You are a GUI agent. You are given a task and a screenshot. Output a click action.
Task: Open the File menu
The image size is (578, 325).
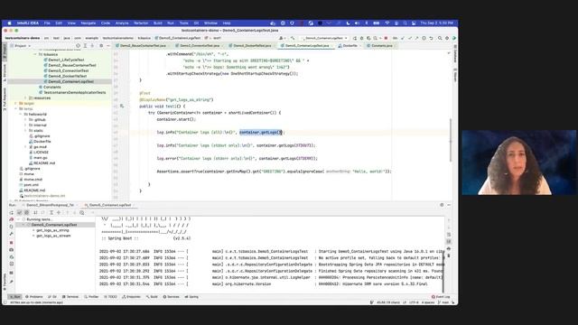tap(47, 23)
